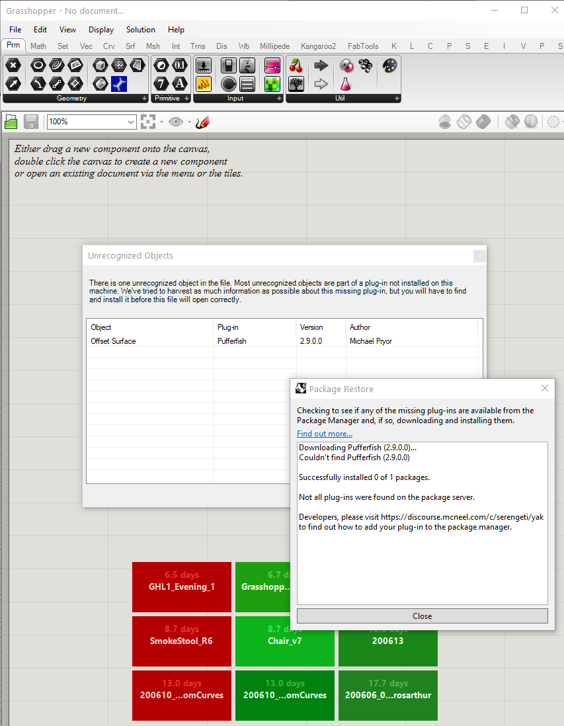
Task: Follow the 'Find out more...' link
Action: [325, 434]
